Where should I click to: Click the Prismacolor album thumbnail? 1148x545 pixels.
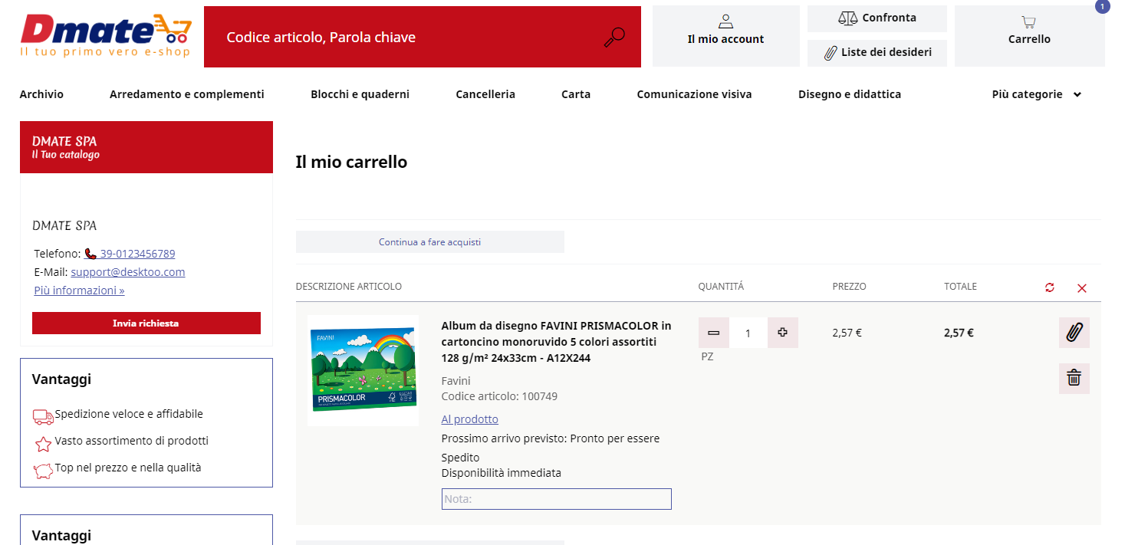coord(363,370)
